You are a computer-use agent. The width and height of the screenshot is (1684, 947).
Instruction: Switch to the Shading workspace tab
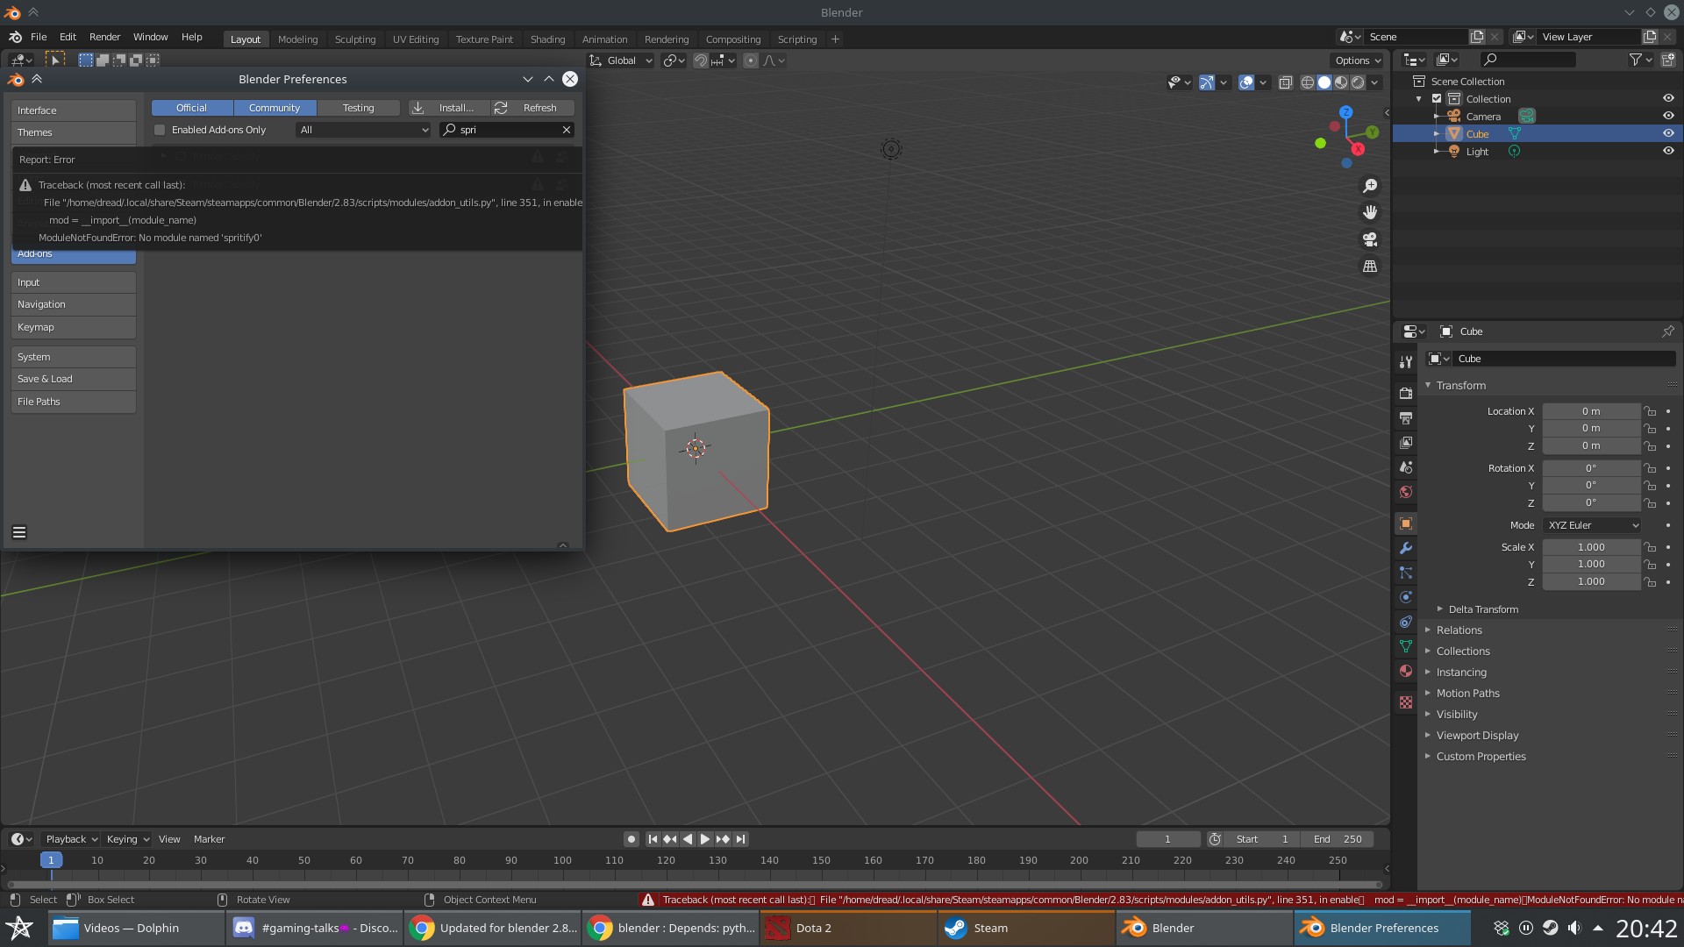(x=547, y=39)
